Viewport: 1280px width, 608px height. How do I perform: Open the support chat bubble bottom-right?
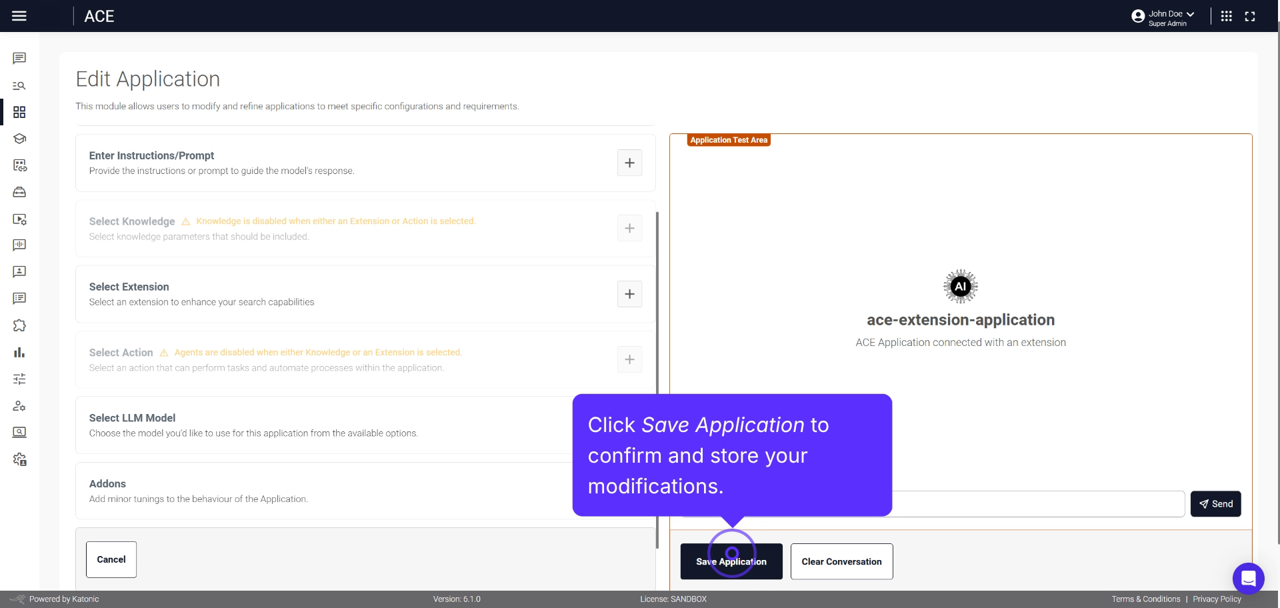1249,579
